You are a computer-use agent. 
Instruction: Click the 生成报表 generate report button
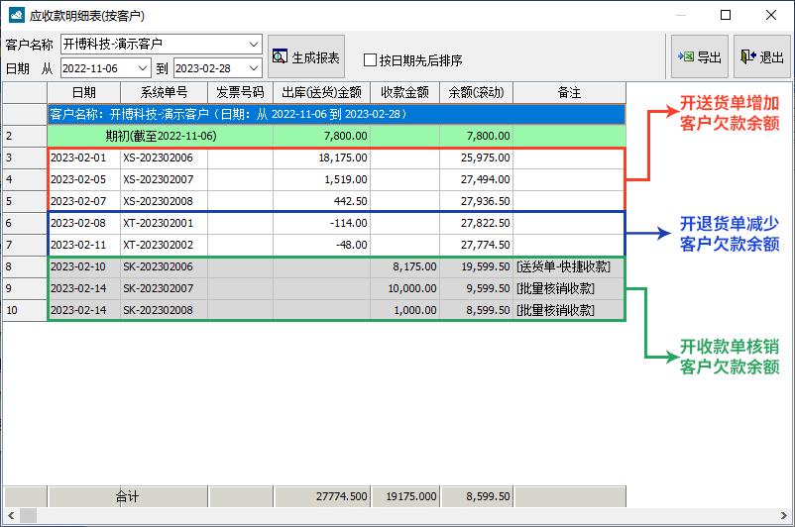coord(306,56)
